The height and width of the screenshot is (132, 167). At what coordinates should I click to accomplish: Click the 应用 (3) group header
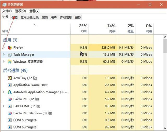(x=10, y=40)
